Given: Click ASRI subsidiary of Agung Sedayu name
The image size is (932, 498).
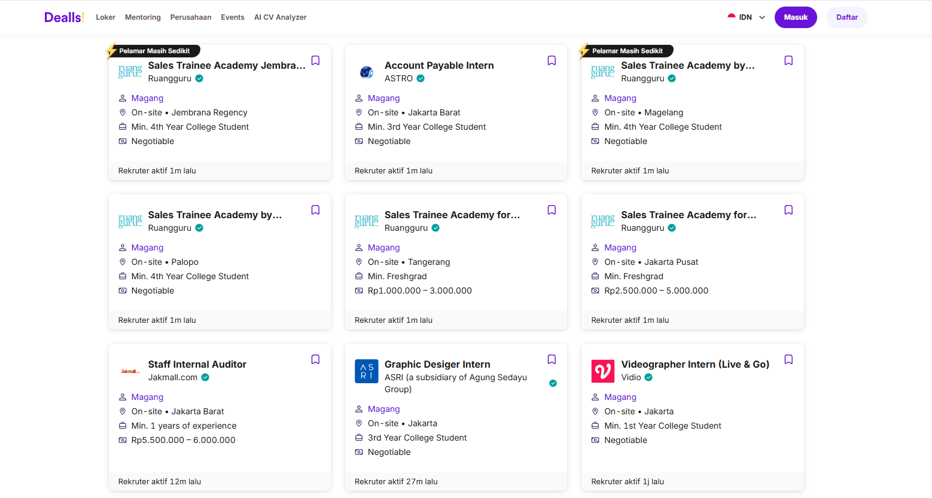Looking at the screenshot, I should tap(456, 383).
